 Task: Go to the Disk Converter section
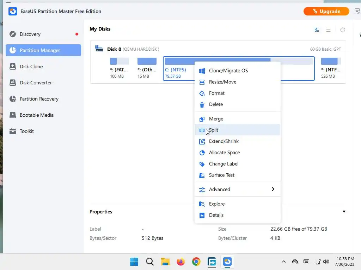pos(43,83)
